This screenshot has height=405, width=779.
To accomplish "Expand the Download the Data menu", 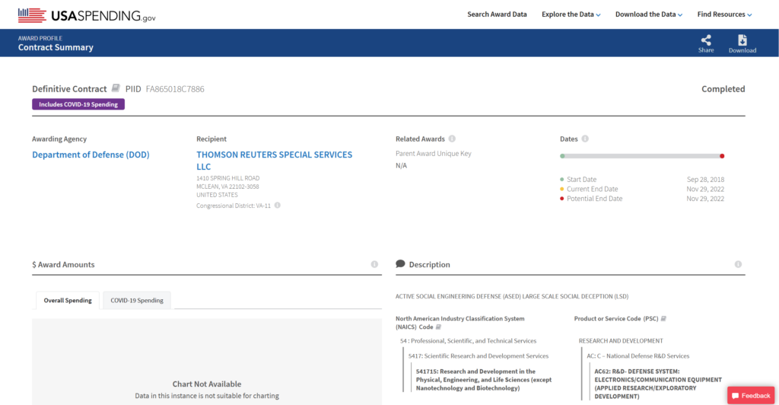I will pos(648,14).
